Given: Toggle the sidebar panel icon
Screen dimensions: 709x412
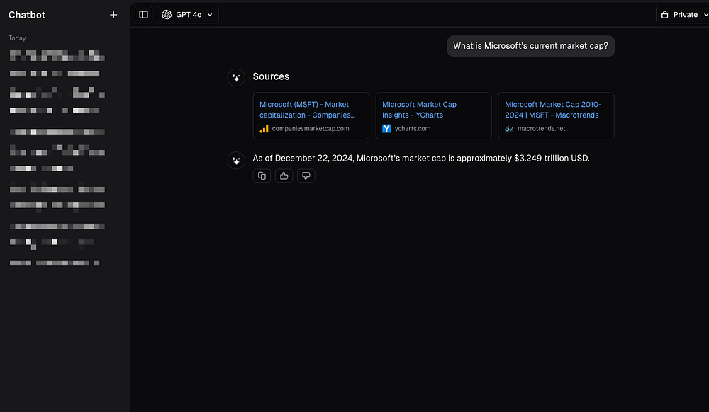Looking at the screenshot, I should pos(143,15).
